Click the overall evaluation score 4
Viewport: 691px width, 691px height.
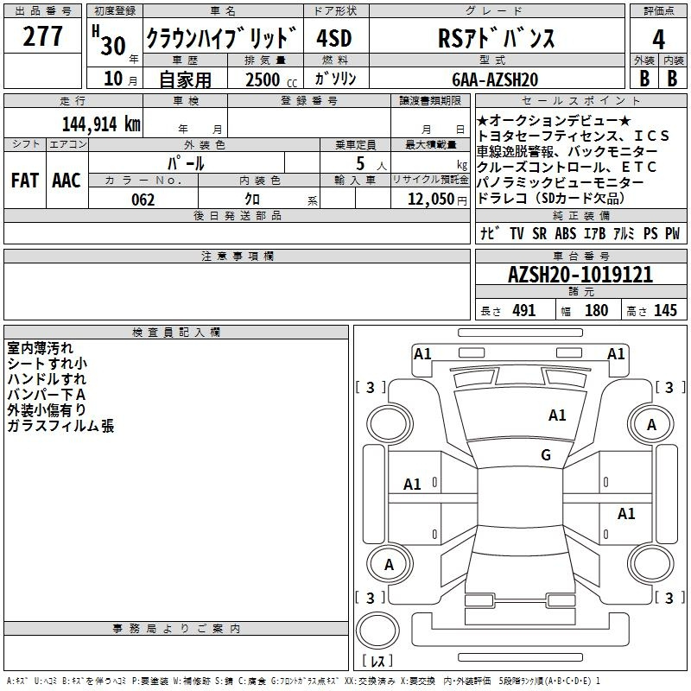coord(658,39)
